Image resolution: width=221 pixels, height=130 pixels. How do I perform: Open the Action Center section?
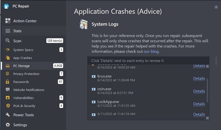[x=33, y=21]
